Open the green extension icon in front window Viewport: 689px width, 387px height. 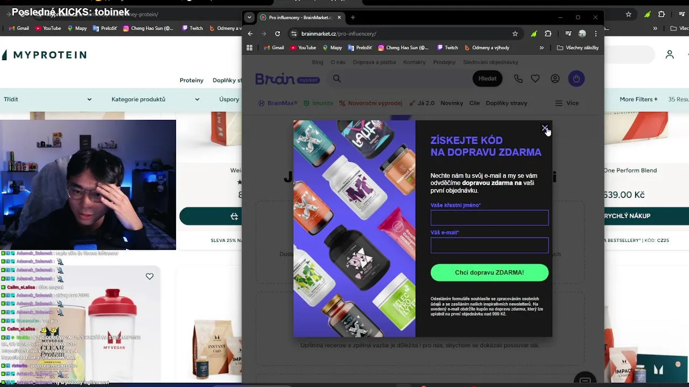point(533,33)
